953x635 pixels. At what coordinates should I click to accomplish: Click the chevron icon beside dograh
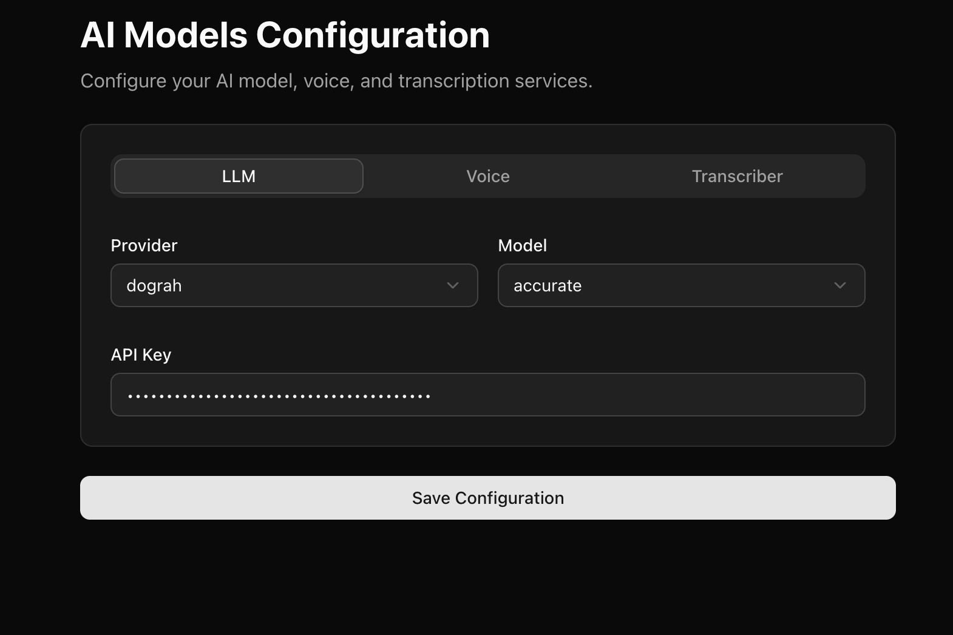tap(452, 285)
